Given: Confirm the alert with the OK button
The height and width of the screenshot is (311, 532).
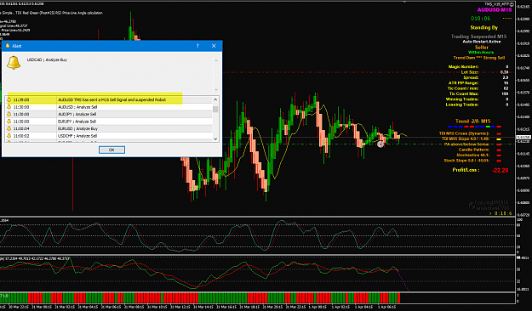Looking at the screenshot, I should point(112,150).
